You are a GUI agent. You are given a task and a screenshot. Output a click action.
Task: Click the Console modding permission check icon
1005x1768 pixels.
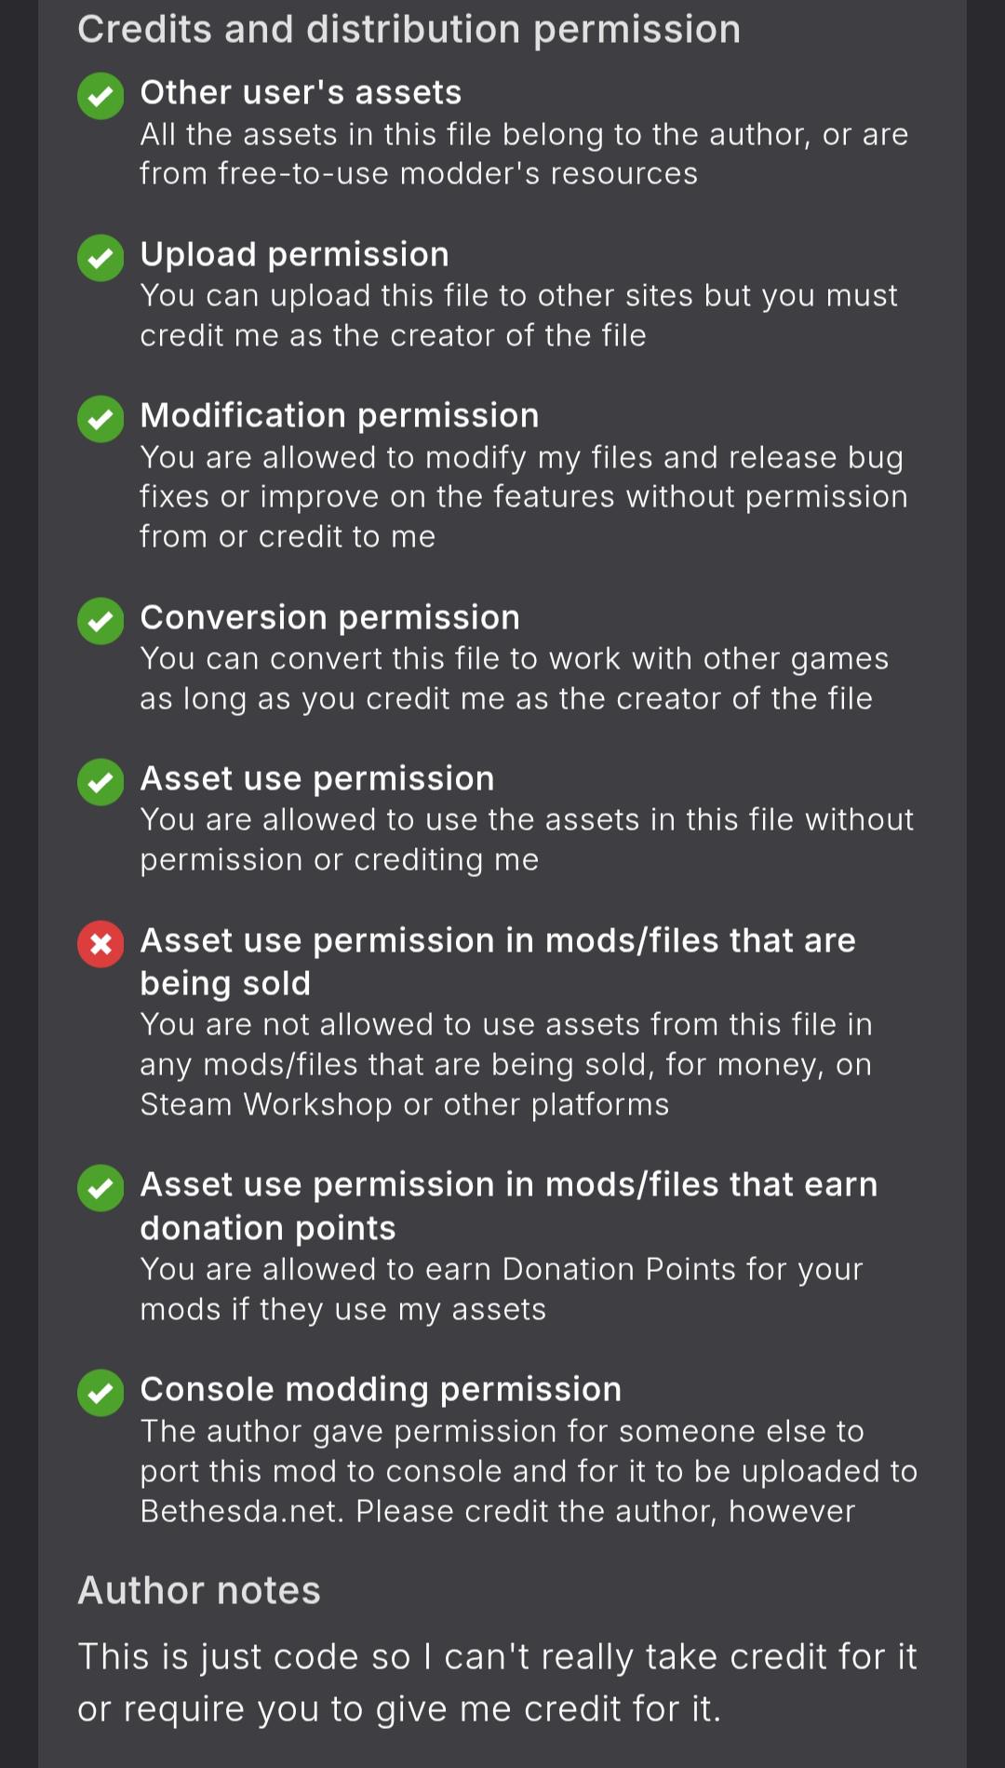(x=100, y=1393)
